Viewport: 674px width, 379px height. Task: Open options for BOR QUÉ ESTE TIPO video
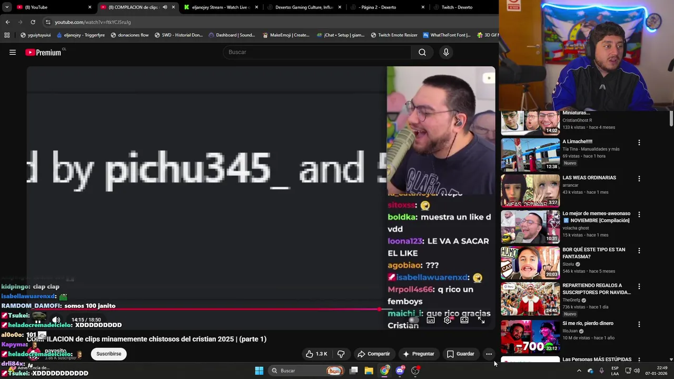click(x=639, y=251)
